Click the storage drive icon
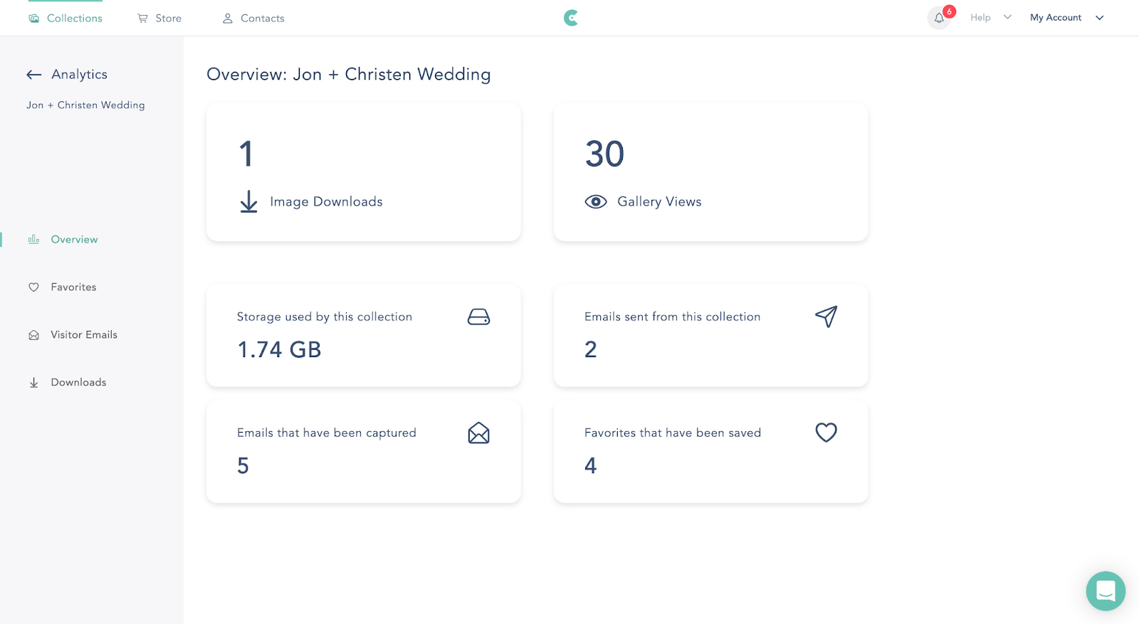The image size is (1139, 624). tap(479, 317)
